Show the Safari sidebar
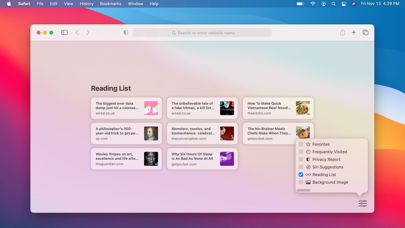The height and width of the screenshot is (228, 405). [x=64, y=32]
